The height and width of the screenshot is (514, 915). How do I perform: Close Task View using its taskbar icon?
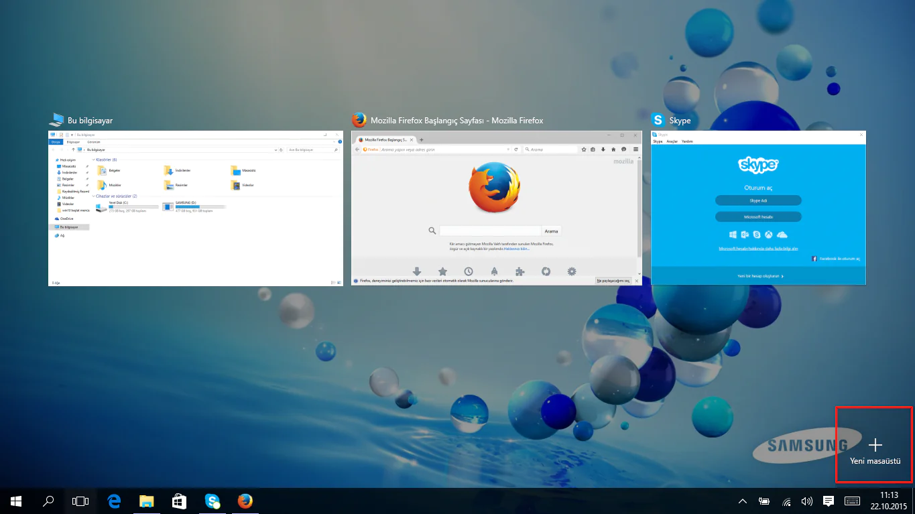(80, 501)
